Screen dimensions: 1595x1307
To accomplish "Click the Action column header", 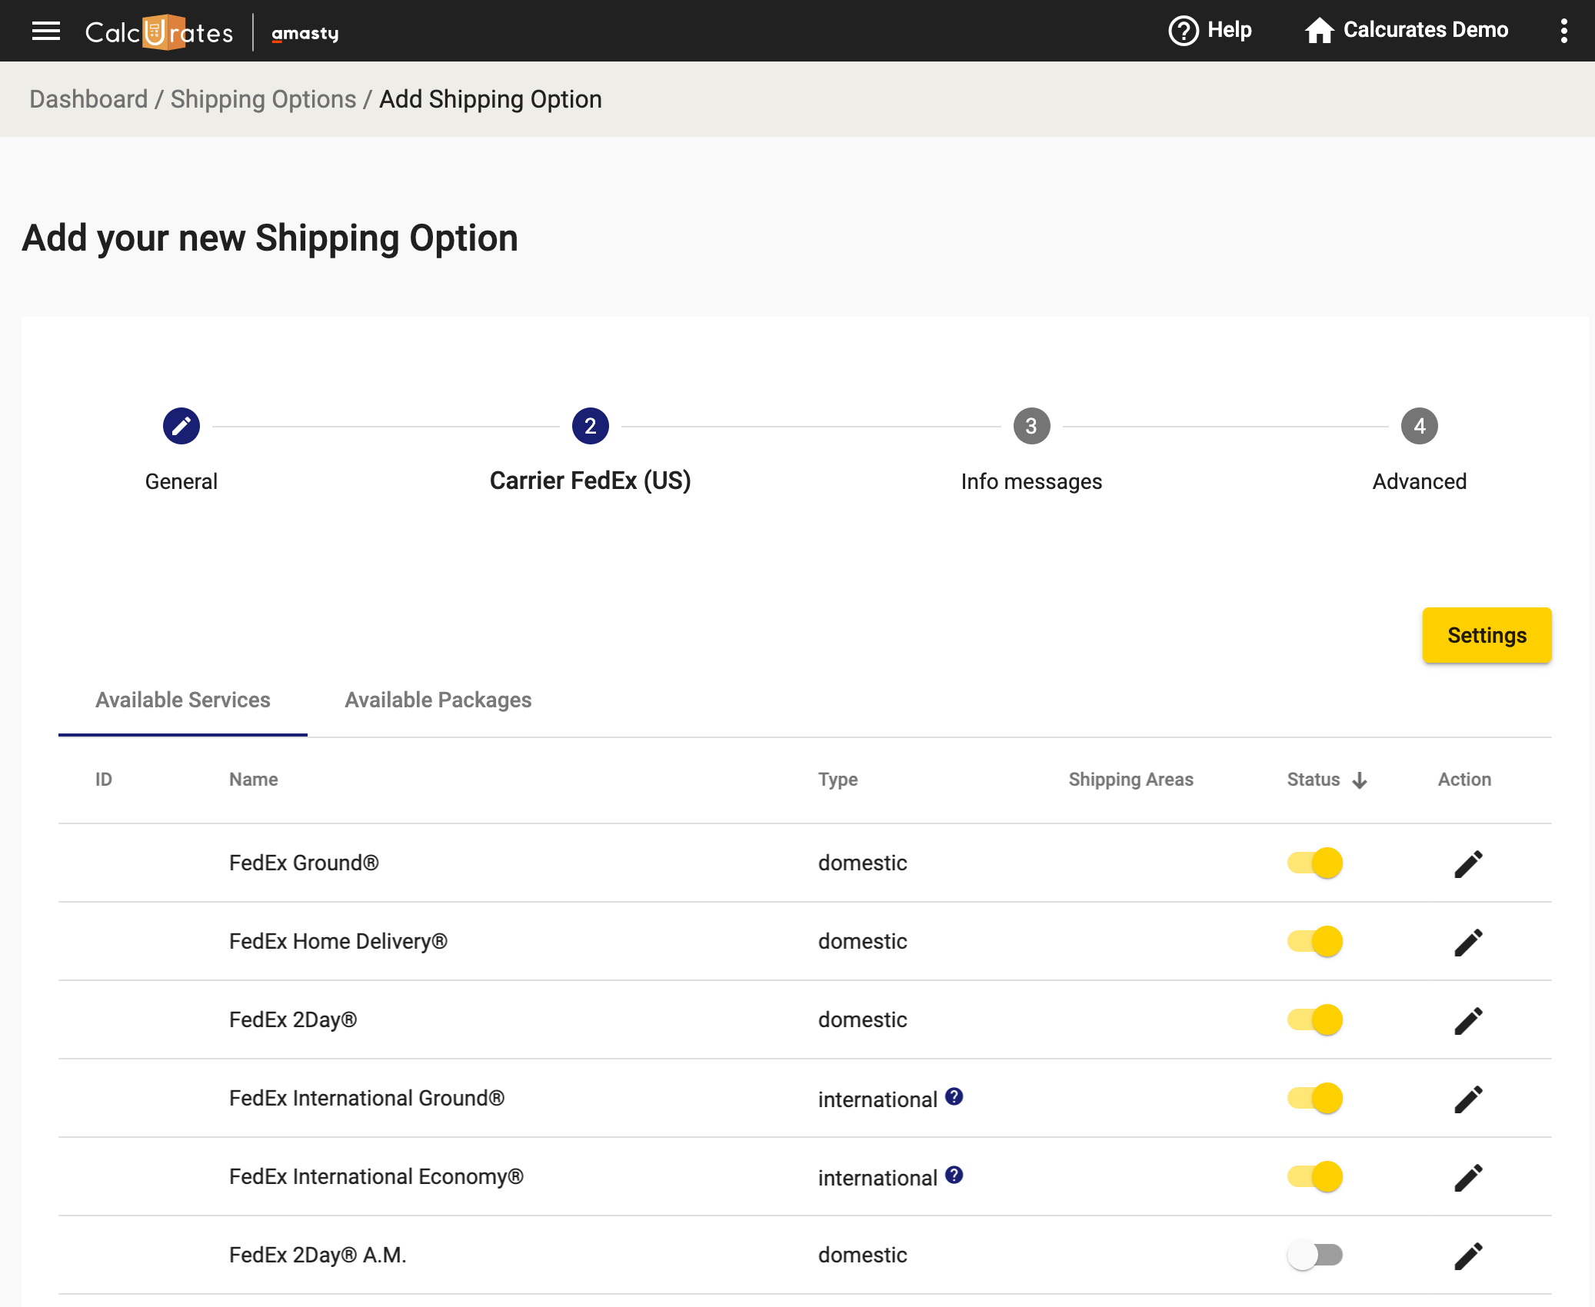I will pyautogui.click(x=1464, y=780).
